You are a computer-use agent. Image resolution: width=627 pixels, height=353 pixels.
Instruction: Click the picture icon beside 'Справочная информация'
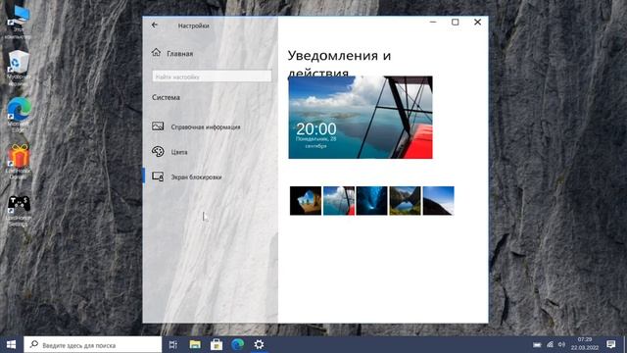click(x=158, y=126)
